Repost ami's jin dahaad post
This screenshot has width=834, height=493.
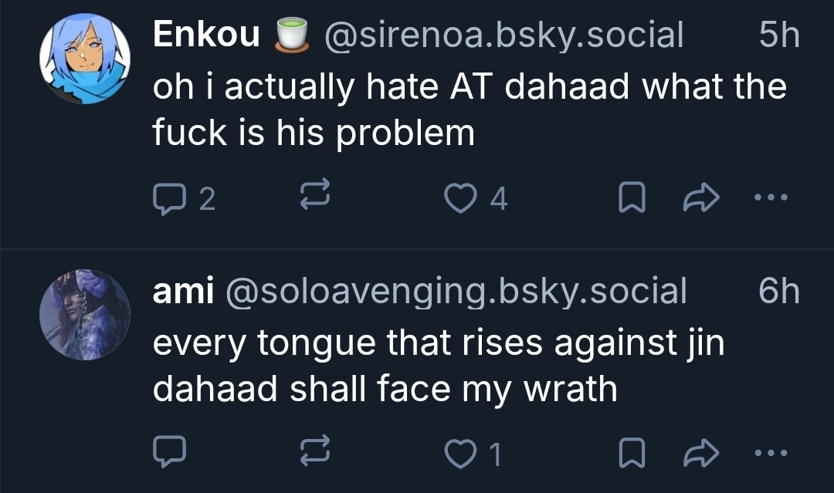point(315,454)
